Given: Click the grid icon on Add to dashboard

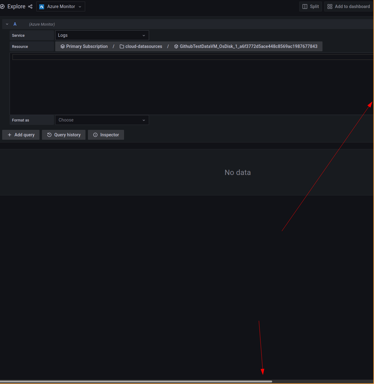Looking at the screenshot, I should pyautogui.click(x=330, y=6).
